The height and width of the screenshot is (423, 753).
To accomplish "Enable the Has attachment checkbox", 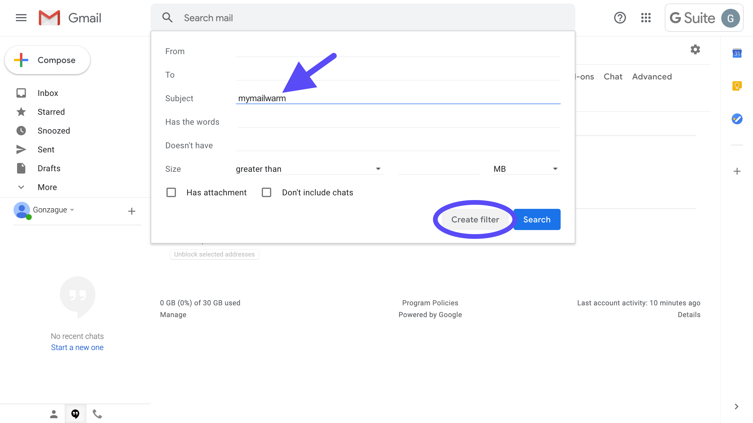I will [x=171, y=192].
